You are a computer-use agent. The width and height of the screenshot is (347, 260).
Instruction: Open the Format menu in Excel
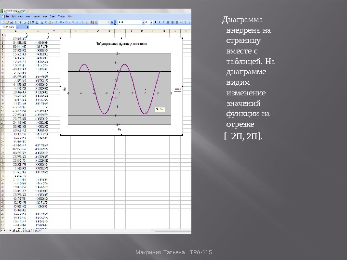coord(37,16)
